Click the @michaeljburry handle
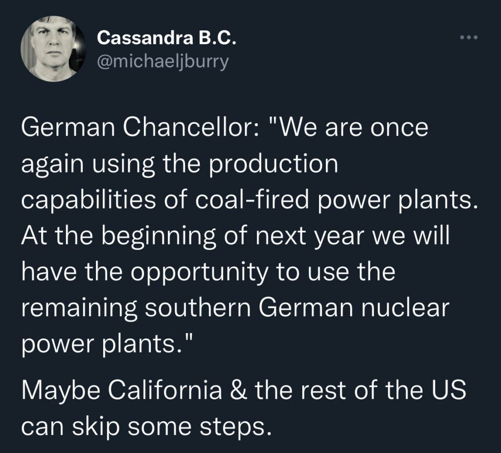501x453 pixels. pyautogui.click(x=163, y=62)
